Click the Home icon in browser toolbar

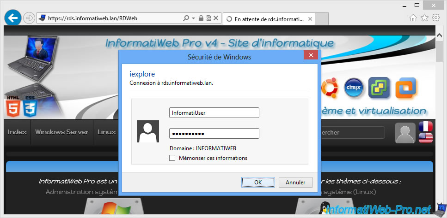413,18
